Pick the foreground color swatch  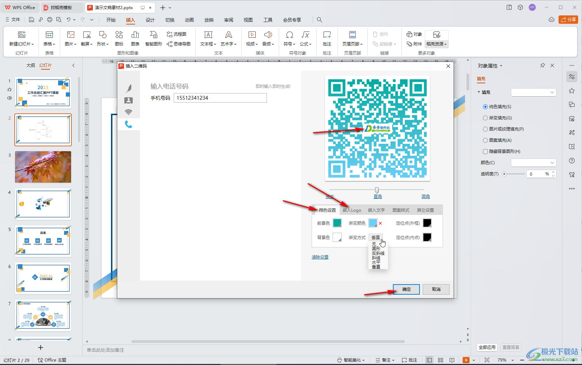(x=337, y=223)
